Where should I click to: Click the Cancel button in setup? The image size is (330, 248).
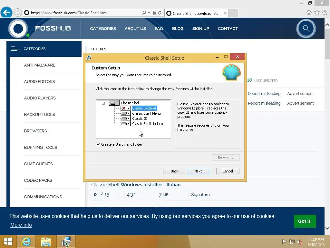coord(228,171)
